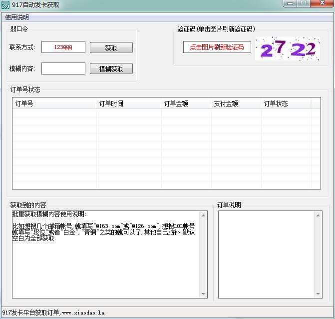Sort by 订单金额 column header

(186, 103)
